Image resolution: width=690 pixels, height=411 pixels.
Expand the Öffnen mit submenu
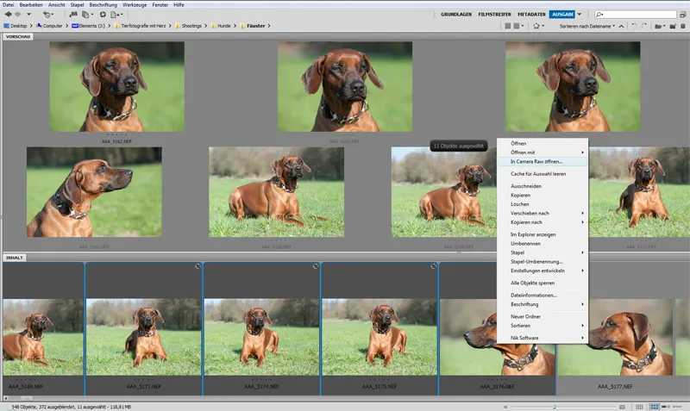click(543, 153)
